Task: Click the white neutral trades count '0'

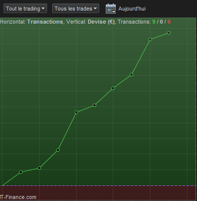Action: (x=161, y=22)
